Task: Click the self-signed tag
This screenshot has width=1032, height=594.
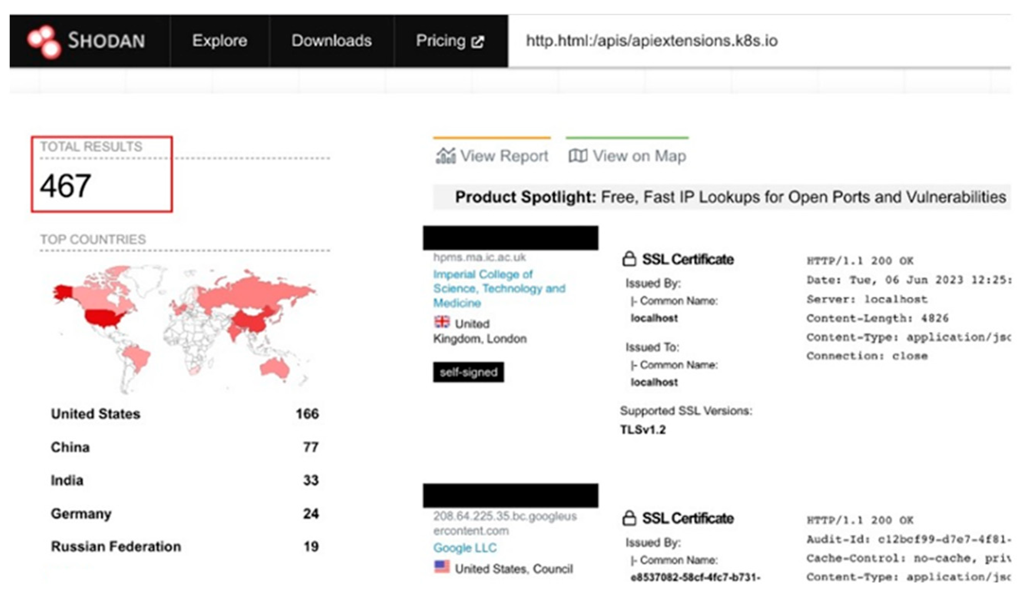Action: click(x=468, y=372)
